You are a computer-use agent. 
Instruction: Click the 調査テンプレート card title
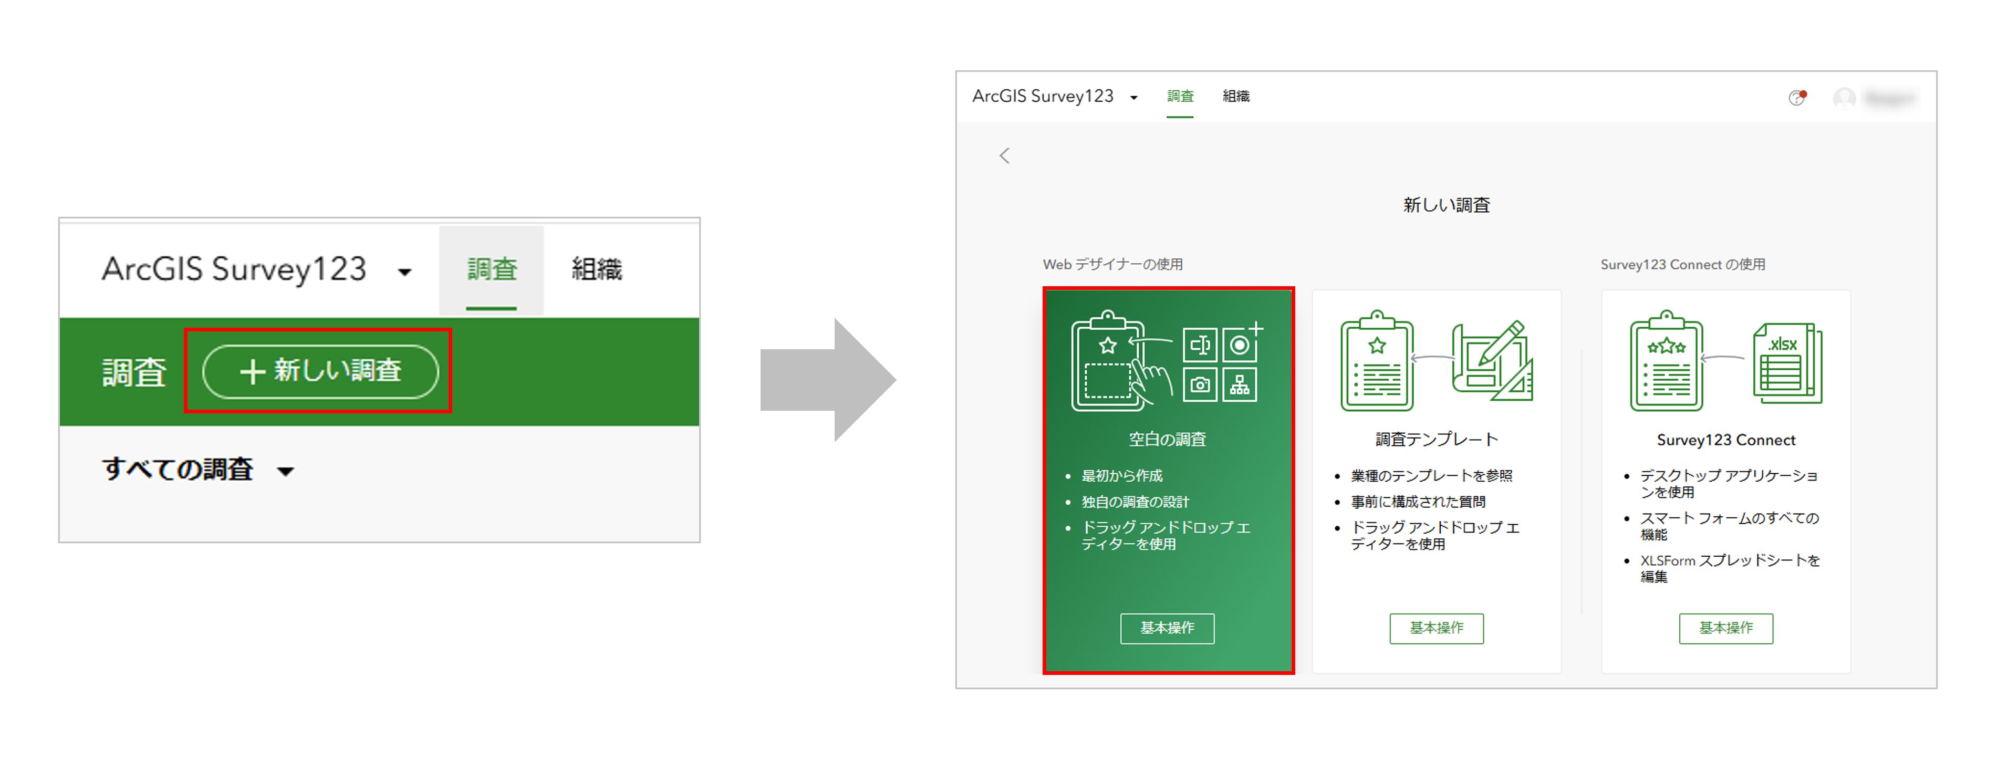pos(1437,440)
